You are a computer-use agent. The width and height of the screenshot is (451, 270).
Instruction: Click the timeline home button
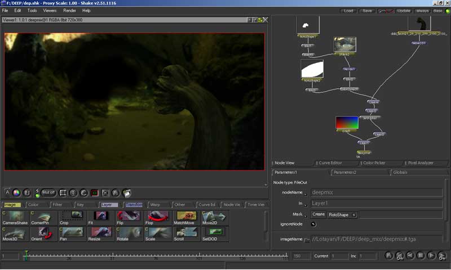point(389,255)
